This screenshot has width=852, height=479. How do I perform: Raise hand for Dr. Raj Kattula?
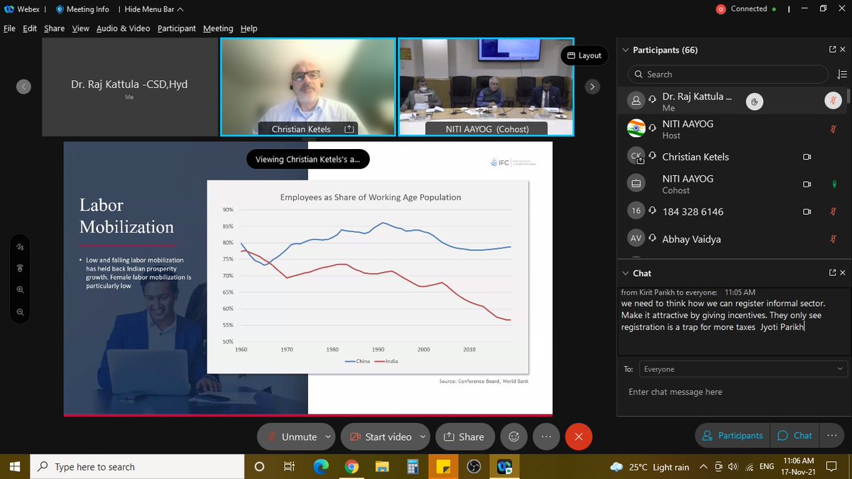tap(754, 101)
